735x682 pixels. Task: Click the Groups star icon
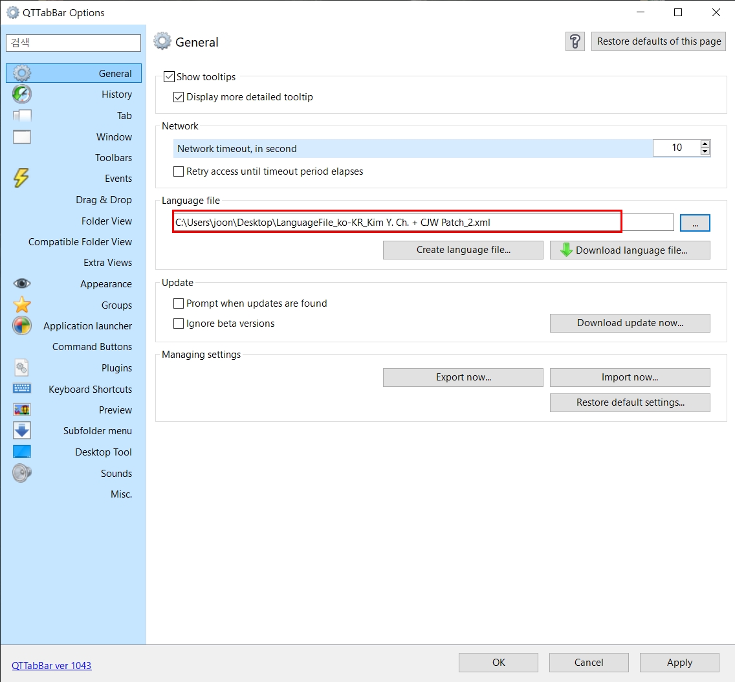[x=21, y=305]
